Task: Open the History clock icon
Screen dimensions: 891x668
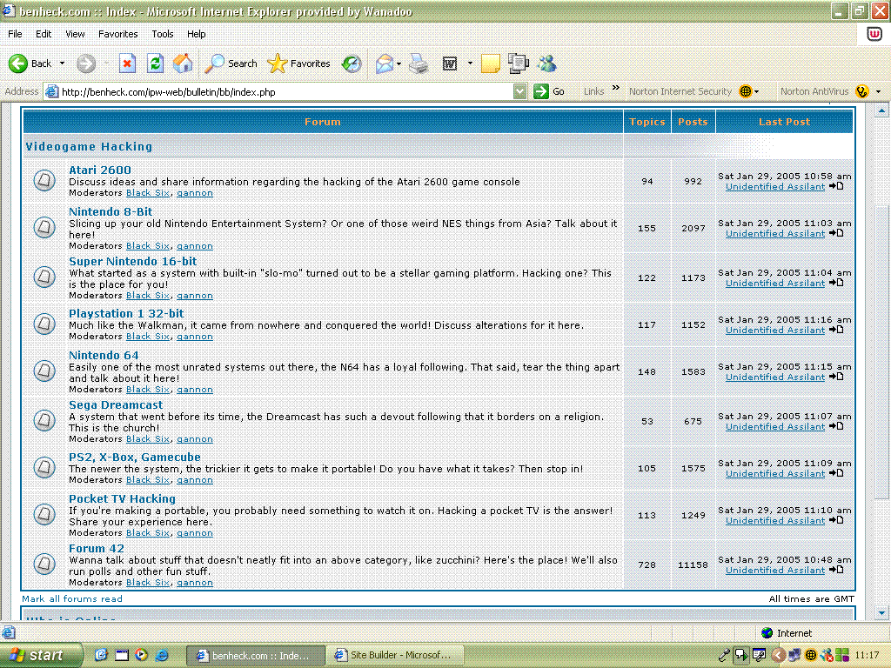Action: point(352,63)
